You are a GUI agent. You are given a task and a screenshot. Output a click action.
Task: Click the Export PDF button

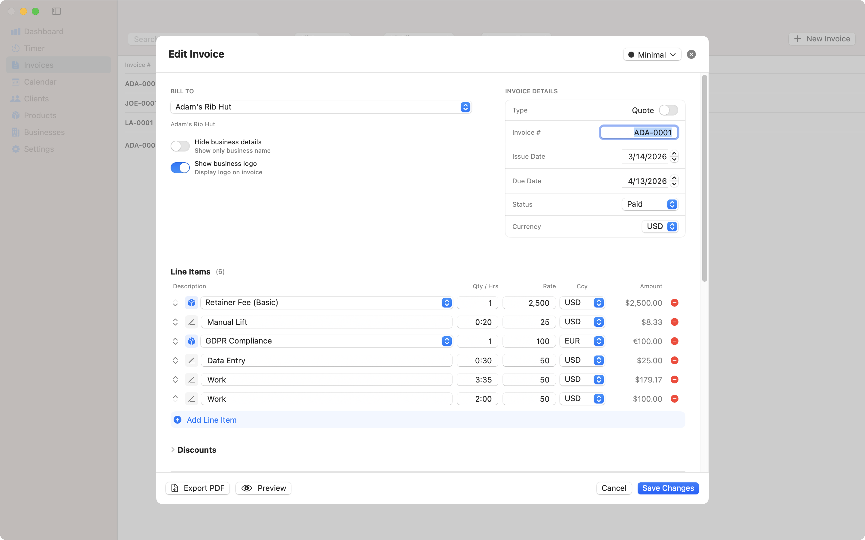point(198,488)
